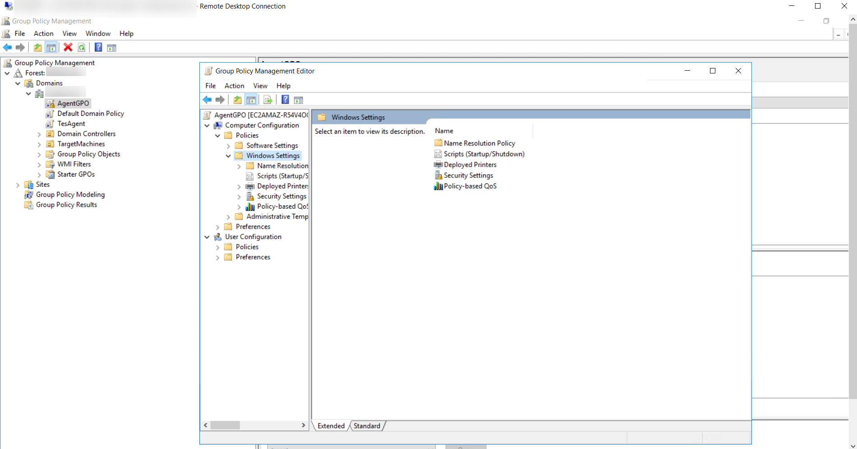Screen dimensions: 857x449
Task: Click Export List icon in Editor toolbar
Action: [x=268, y=100]
